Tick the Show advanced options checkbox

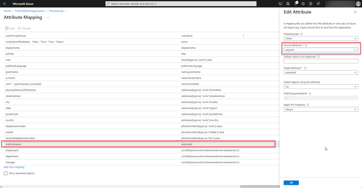point(5,173)
